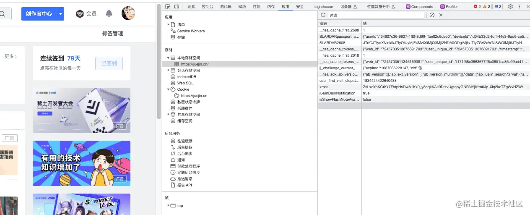Viewport: 530px width, 215px height.
Task: Select the 缓存空间 tree item
Action: [185, 121]
